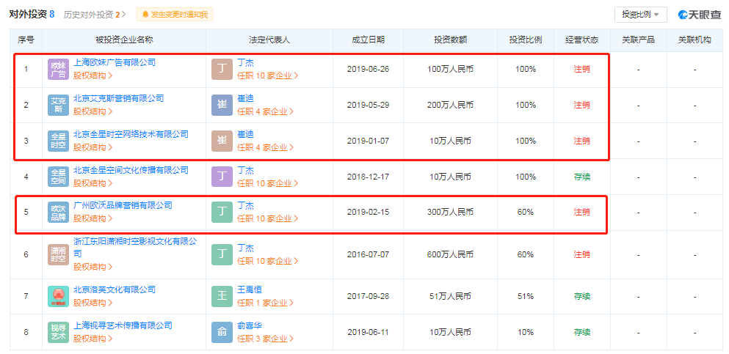
Task: Click the 法定代表人 column header
Action: pyautogui.click(x=269, y=40)
